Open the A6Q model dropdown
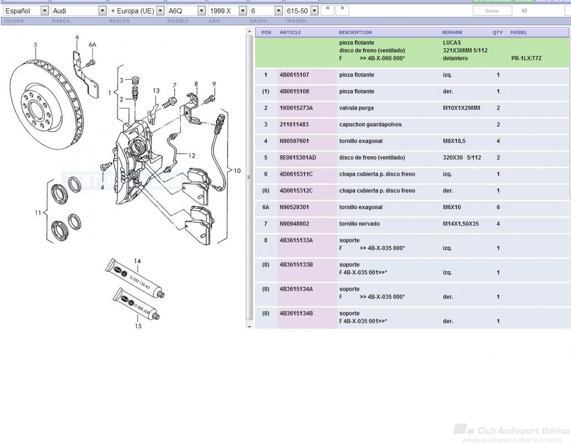 (x=186, y=10)
